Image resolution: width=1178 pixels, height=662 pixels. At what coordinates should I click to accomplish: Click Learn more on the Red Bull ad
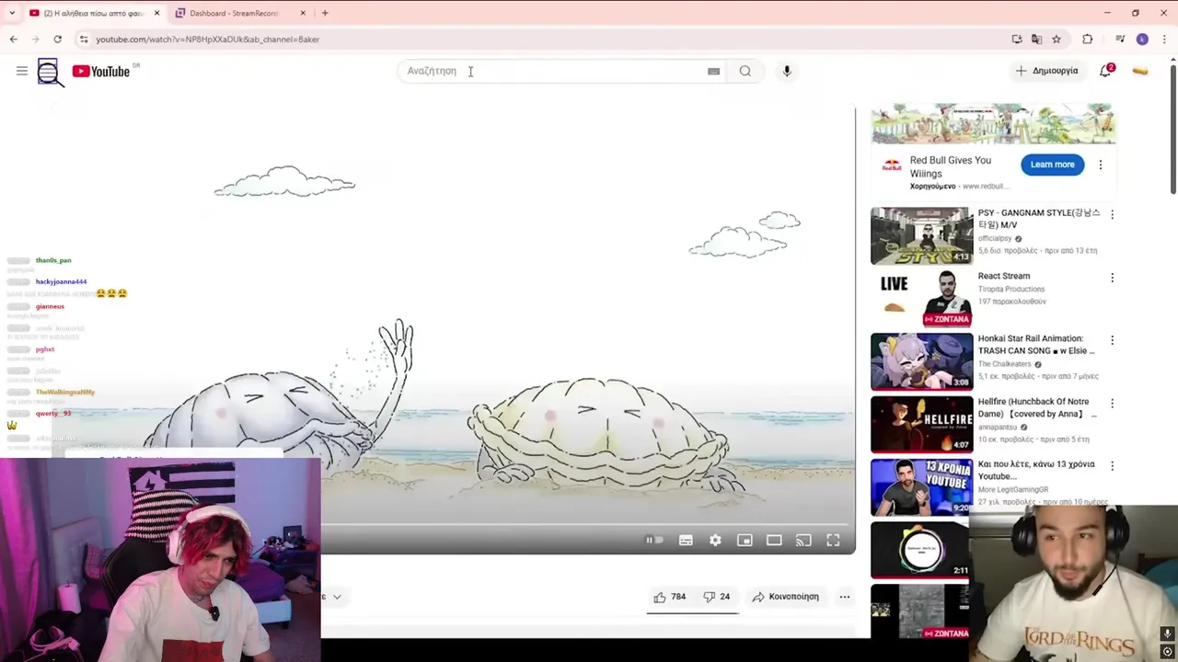(1052, 165)
